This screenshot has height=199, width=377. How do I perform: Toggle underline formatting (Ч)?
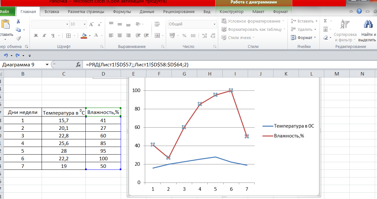point(53,36)
